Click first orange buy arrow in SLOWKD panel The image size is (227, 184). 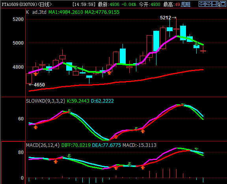[35, 127]
